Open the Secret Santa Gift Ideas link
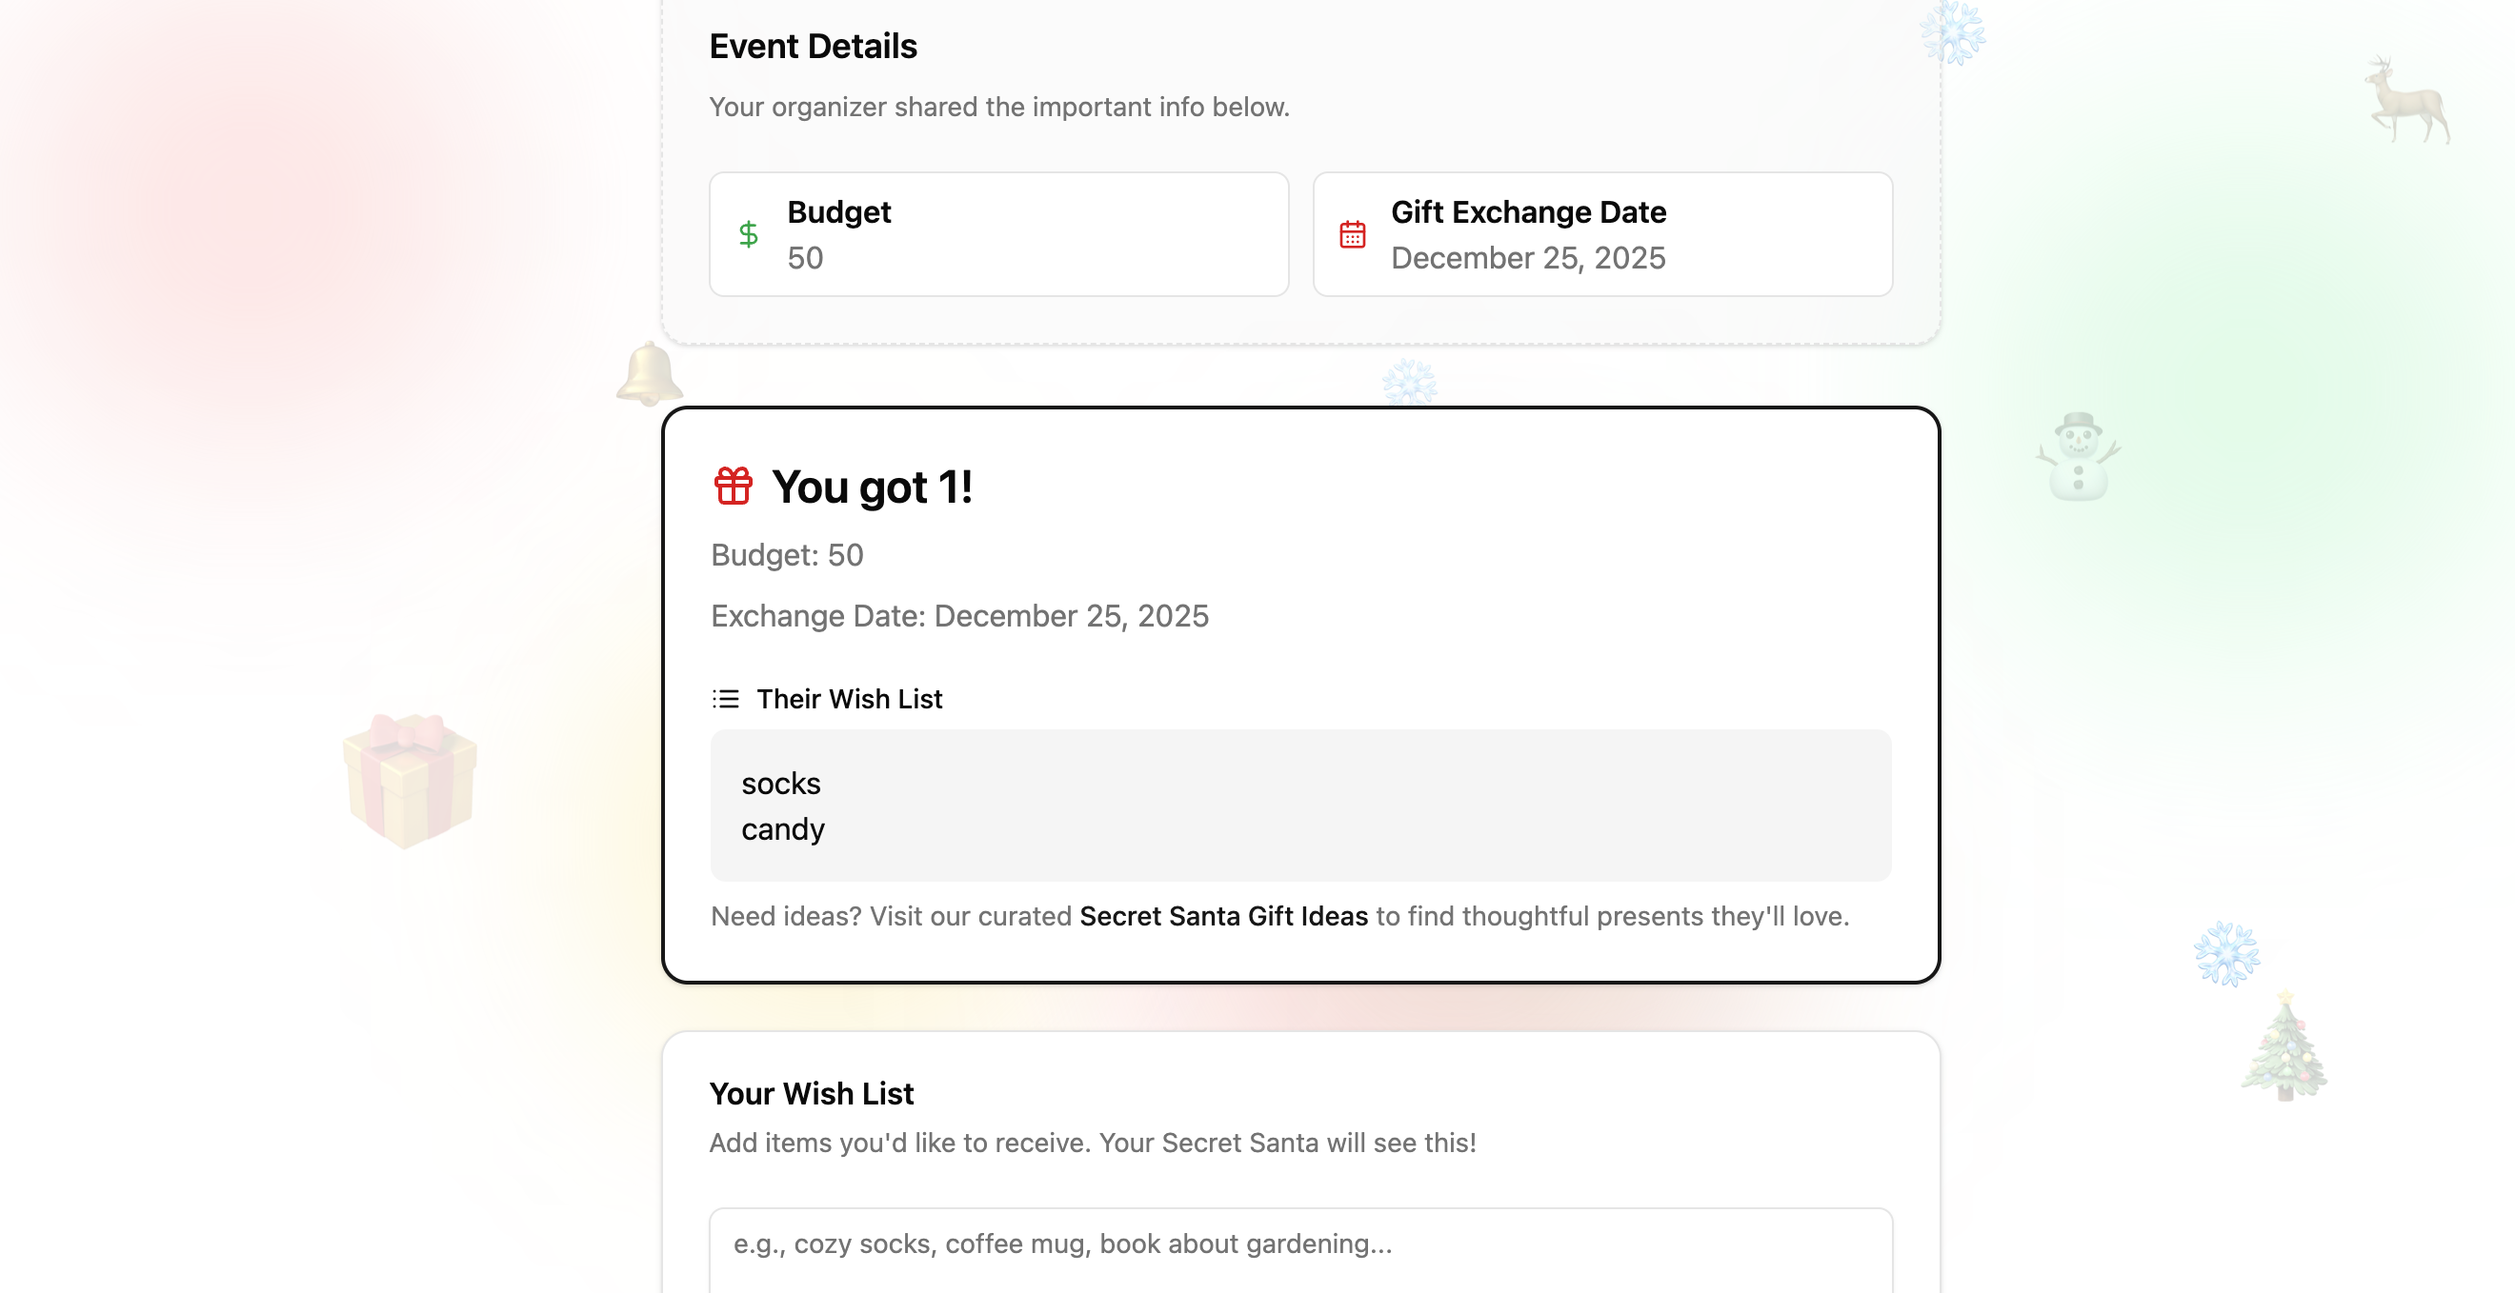Image resolution: width=2515 pixels, height=1293 pixels. [1223, 916]
